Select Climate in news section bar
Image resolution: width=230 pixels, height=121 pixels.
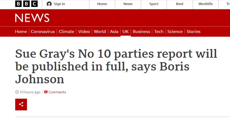pyautogui.click(x=67, y=31)
